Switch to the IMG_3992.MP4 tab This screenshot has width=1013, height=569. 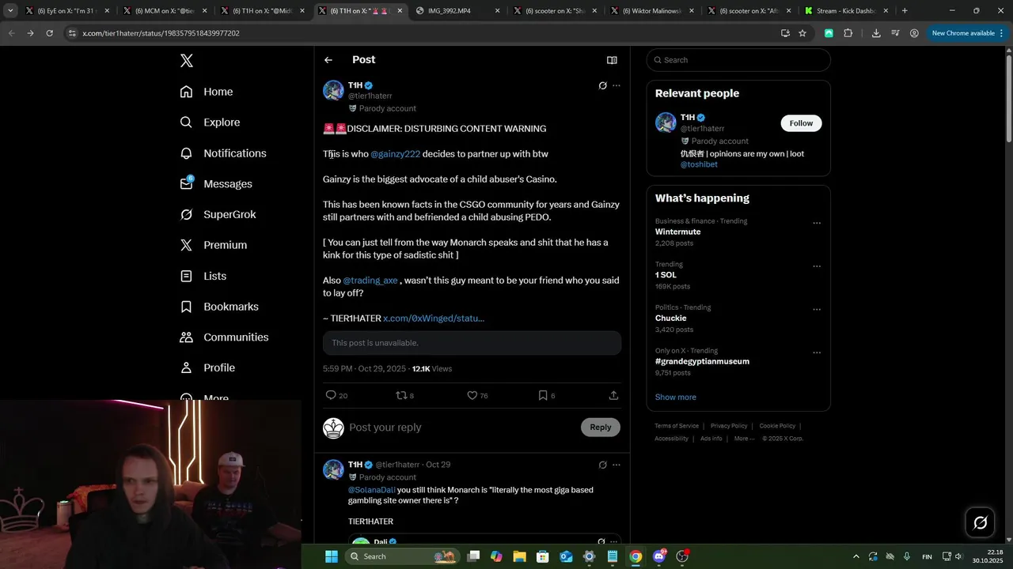click(x=457, y=11)
